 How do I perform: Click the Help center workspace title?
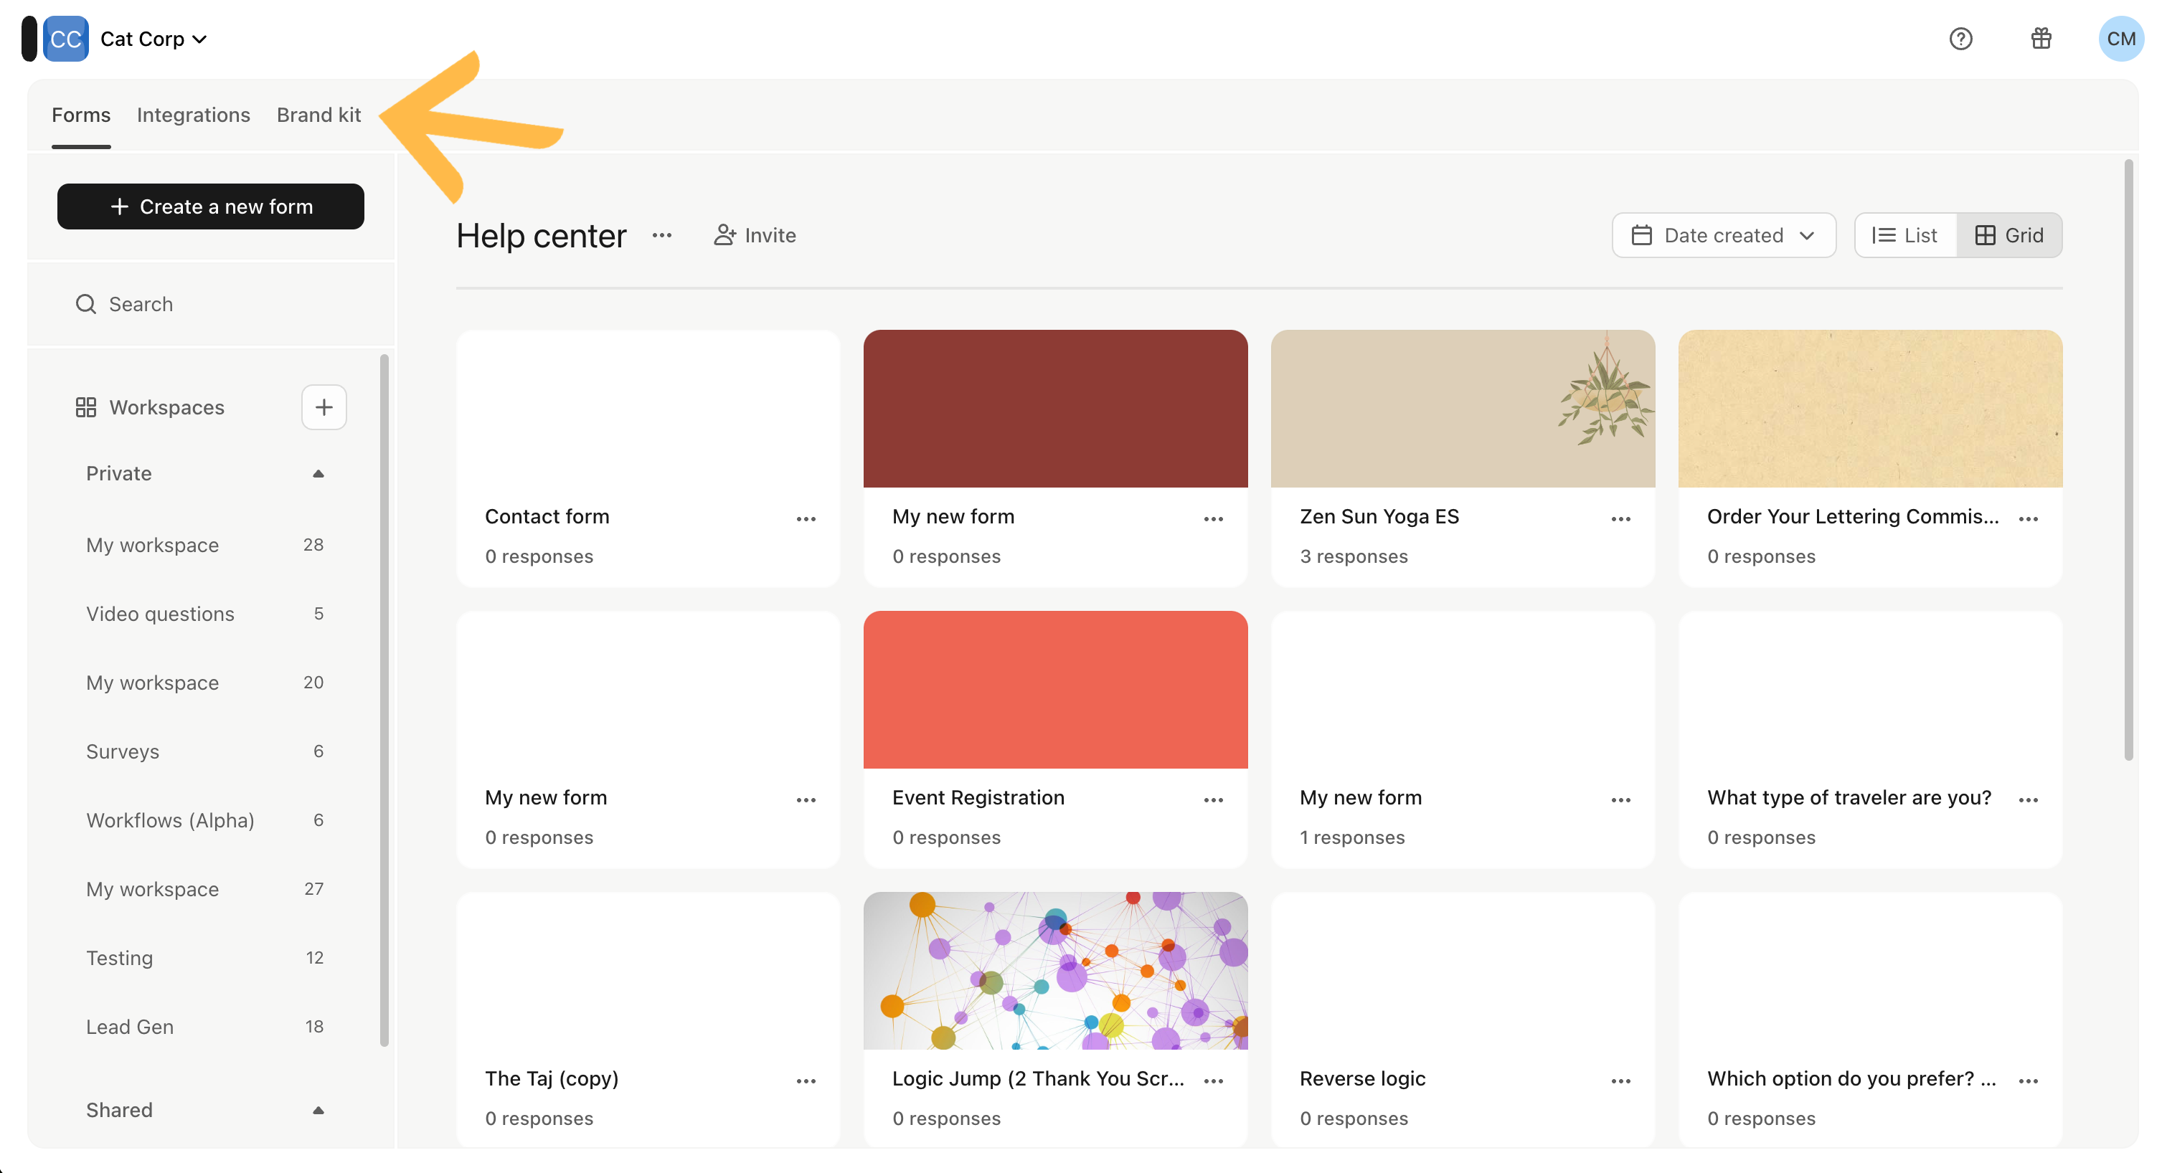tap(542, 236)
